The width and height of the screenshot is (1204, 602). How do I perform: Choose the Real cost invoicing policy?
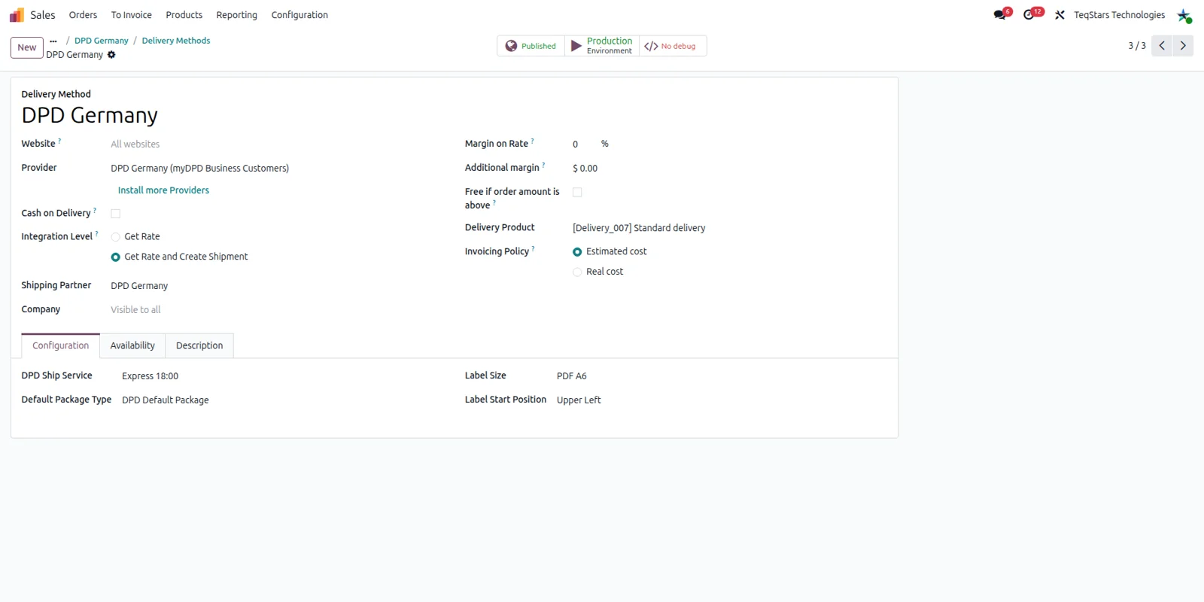point(577,272)
